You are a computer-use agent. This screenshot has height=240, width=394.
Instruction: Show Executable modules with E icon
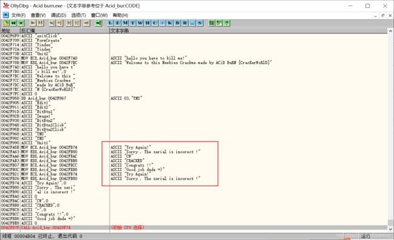pyautogui.click(x=118, y=23)
